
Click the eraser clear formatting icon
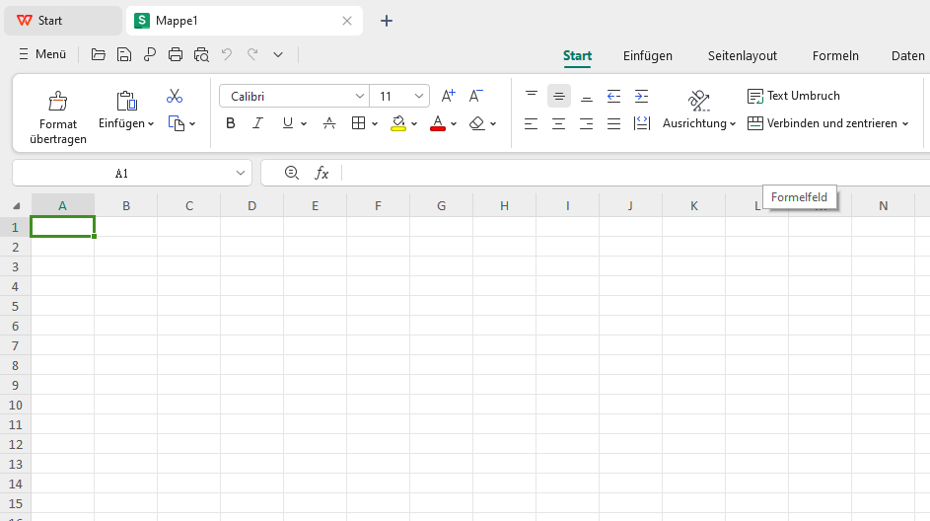[477, 122]
